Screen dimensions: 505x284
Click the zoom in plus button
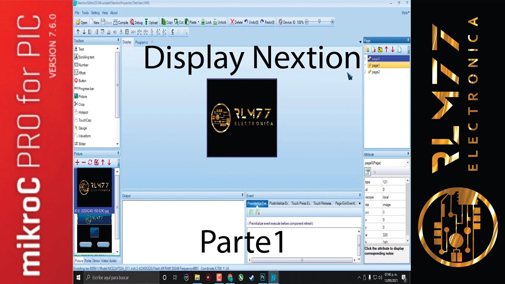[333, 22]
